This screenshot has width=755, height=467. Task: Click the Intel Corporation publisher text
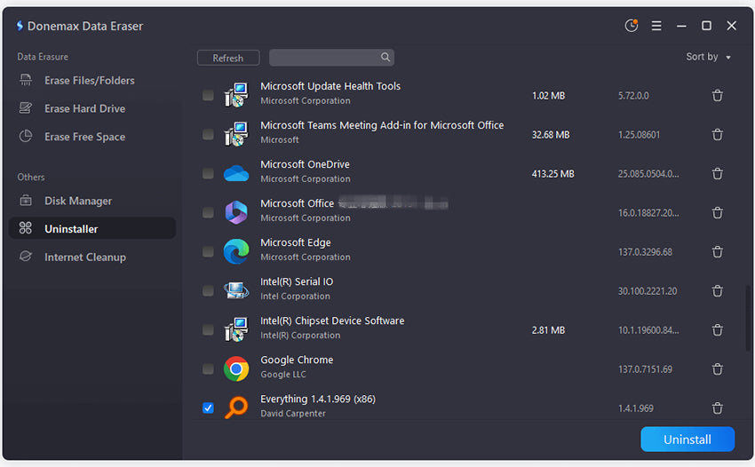coord(295,296)
